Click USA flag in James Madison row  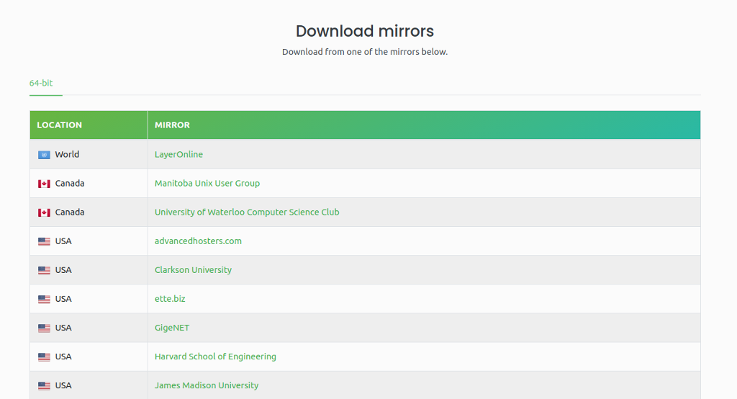(x=44, y=385)
